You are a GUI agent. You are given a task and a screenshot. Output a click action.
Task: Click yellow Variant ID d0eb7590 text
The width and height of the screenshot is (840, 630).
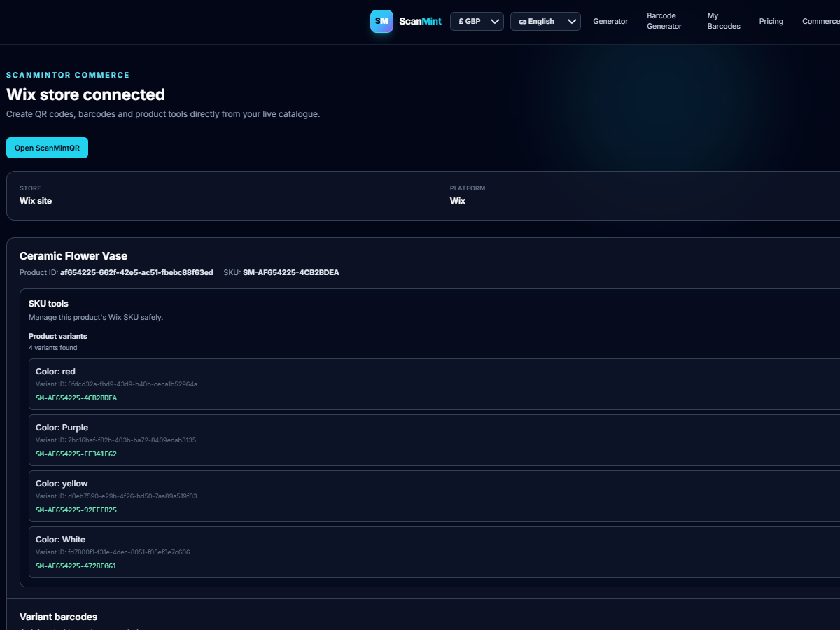[117, 496]
